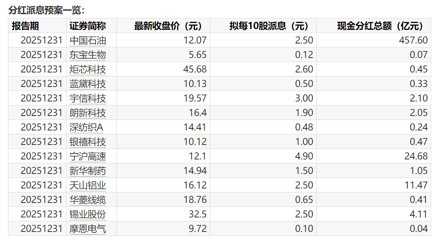
Task: Open the 天山铝业 link
Action: [x=87, y=185]
